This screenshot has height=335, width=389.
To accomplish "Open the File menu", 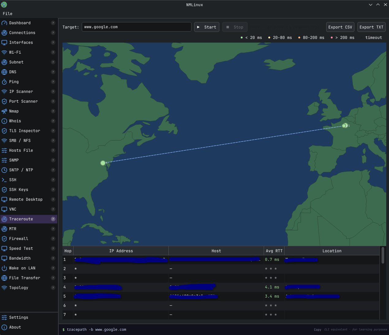I will pos(8,13).
